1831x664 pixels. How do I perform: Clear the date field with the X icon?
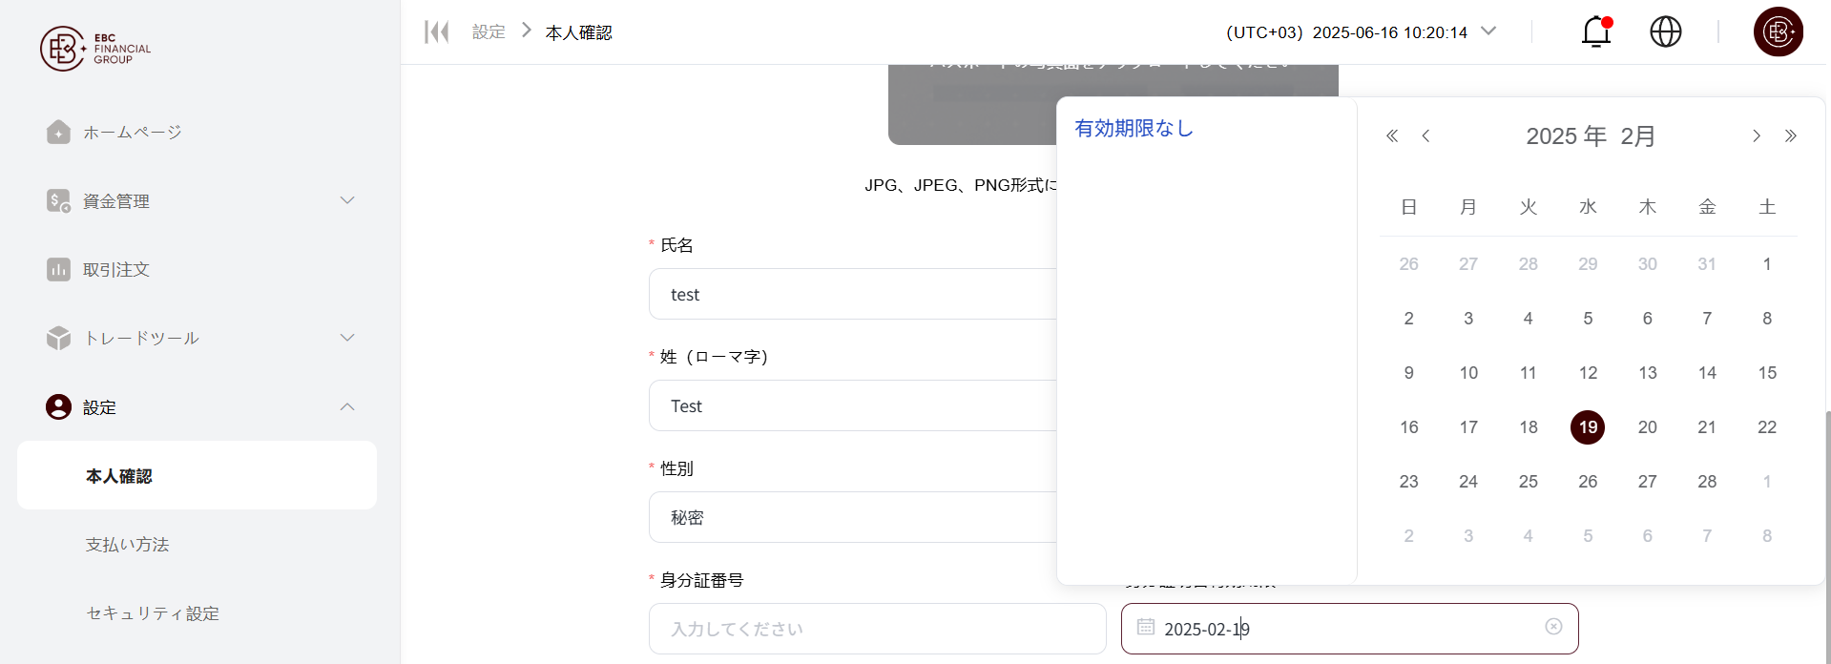[1553, 627]
